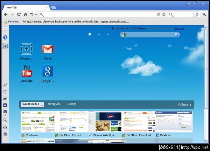Open the sidebar help icon

(x=5, y=37)
